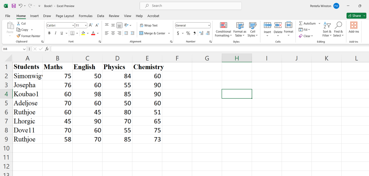The width and height of the screenshot is (369, 176).
Task: Toggle Bold formatting
Action: pos(49,33)
